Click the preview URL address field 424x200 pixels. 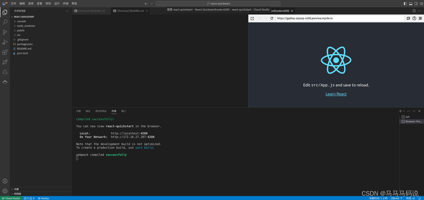pos(340,19)
